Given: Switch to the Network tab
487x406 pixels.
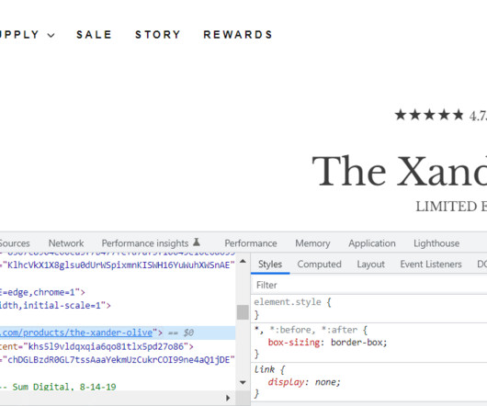Looking at the screenshot, I should pyautogui.click(x=66, y=243).
